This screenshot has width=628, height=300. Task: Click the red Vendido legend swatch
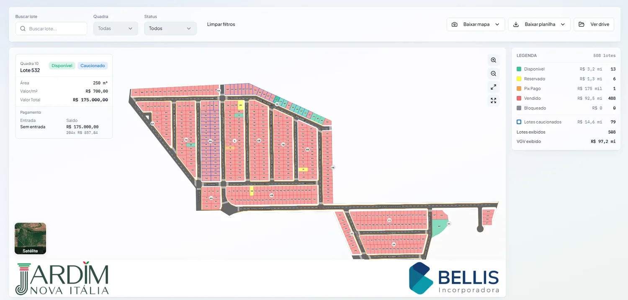pos(519,98)
